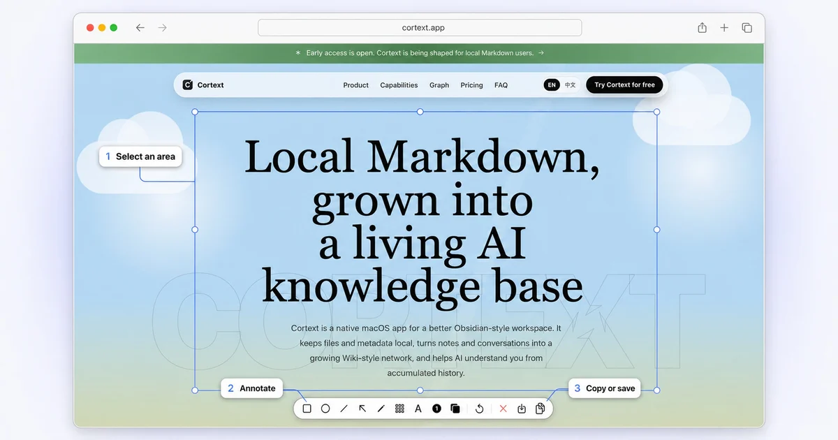
Task: Add a new browser tab
Action: [x=724, y=28]
